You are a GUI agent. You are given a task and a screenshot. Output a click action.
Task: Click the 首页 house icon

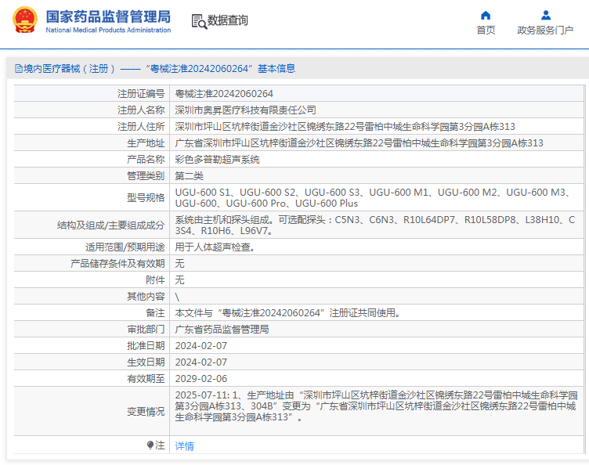(x=486, y=15)
